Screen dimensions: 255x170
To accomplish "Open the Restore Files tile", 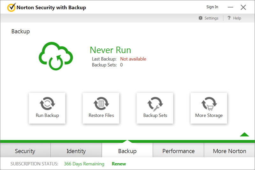I will 101,108.
